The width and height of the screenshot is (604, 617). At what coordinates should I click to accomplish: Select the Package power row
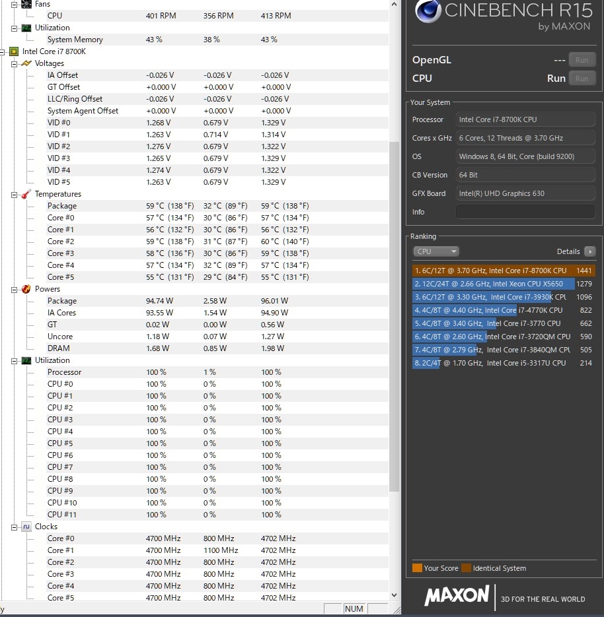click(x=217, y=301)
